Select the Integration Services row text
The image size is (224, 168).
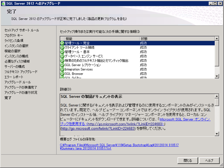coord(79,69)
